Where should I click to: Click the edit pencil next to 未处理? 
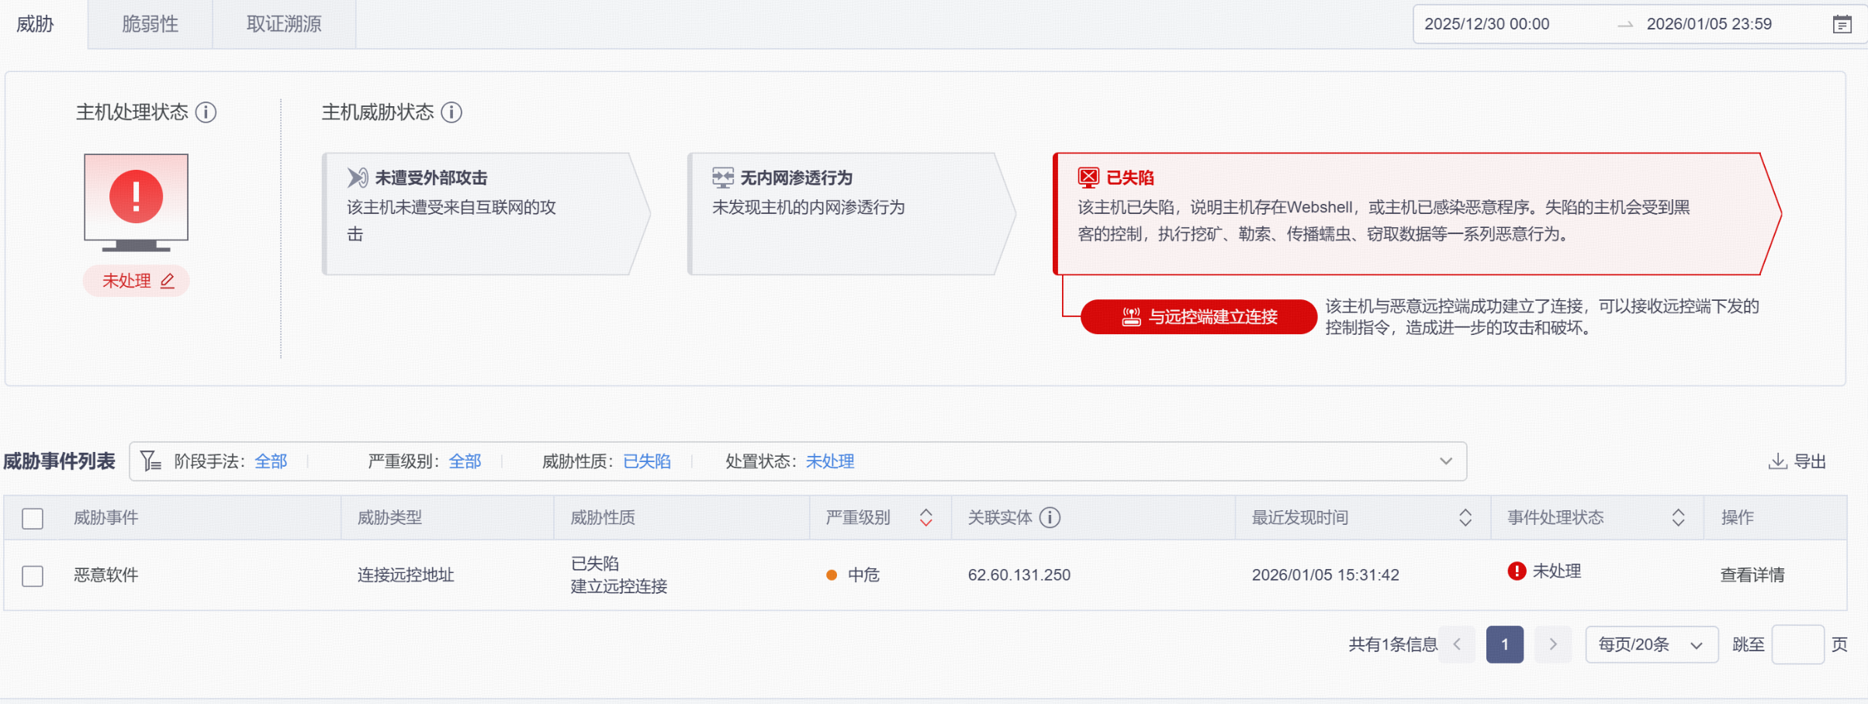tap(168, 281)
